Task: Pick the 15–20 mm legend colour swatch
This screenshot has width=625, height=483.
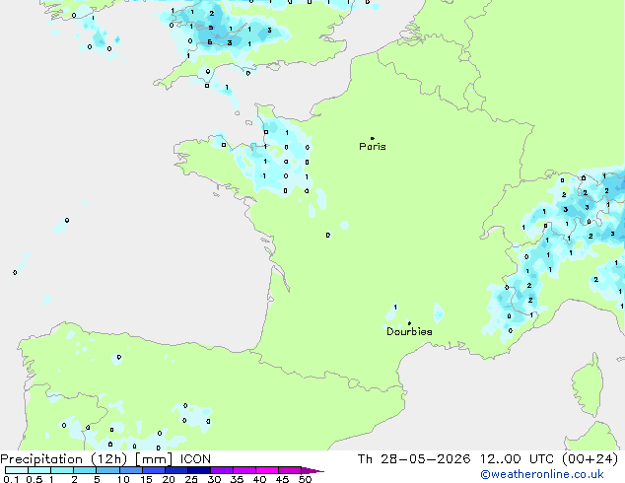Action: click(153, 470)
